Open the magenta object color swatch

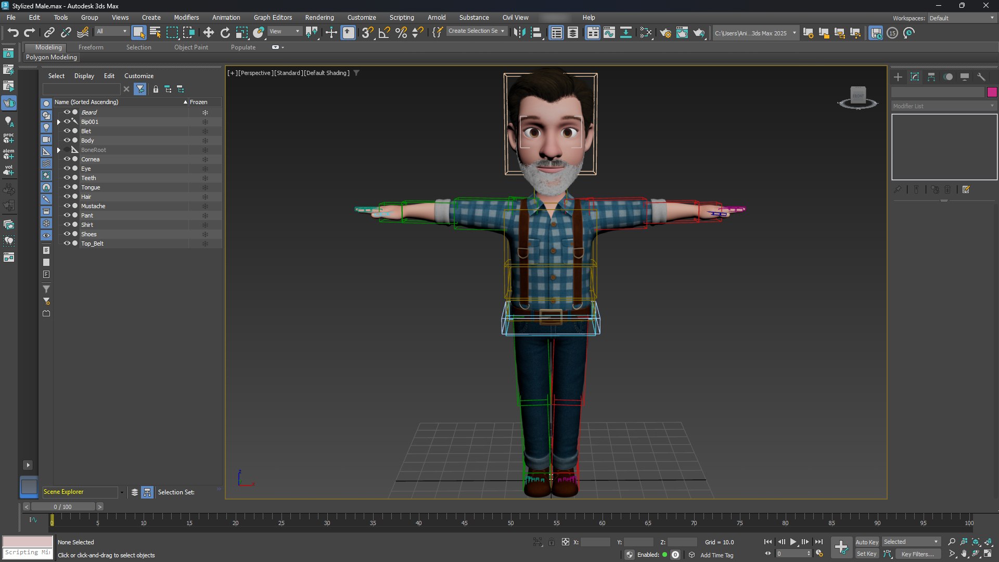992,92
